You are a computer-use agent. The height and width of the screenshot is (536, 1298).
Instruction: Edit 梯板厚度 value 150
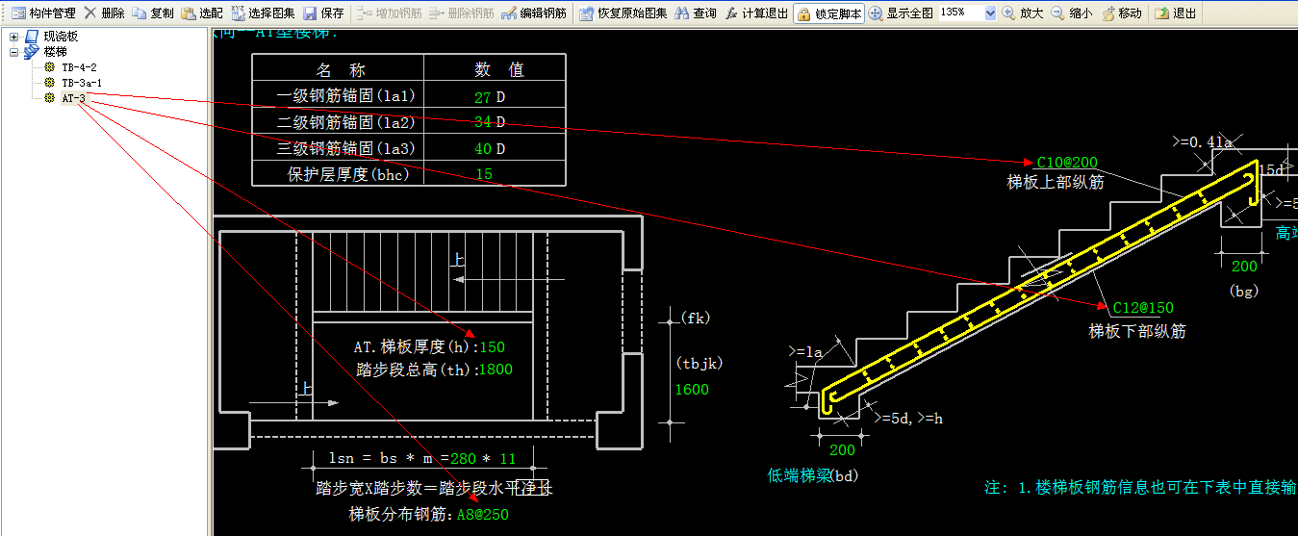point(492,347)
